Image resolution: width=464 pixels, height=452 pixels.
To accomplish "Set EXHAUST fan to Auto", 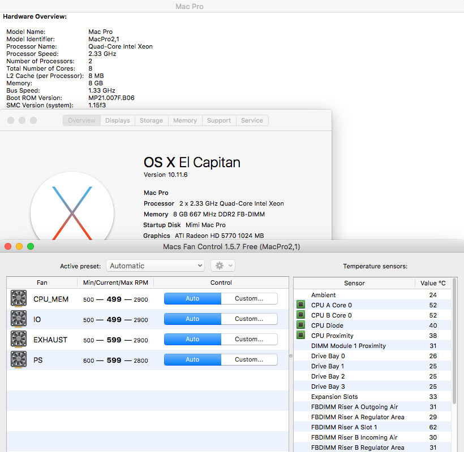I will click(192, 339).
